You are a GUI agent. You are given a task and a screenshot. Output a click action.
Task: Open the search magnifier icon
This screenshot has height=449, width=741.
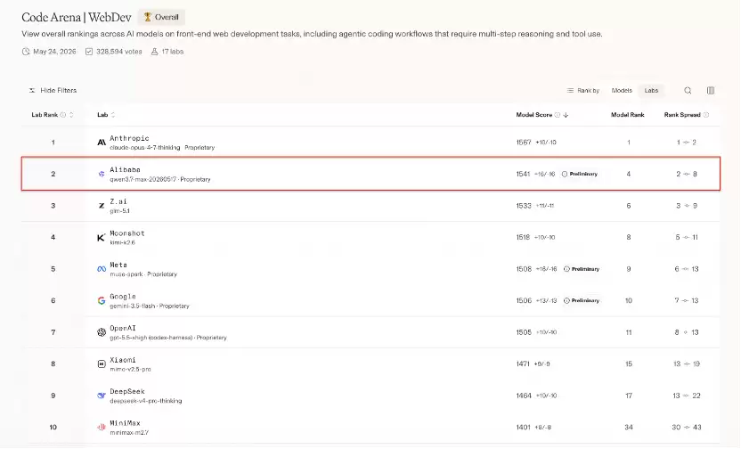click(x=688, y=90)
